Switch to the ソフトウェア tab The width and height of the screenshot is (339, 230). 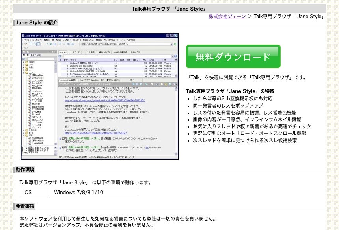pos(75,52)
